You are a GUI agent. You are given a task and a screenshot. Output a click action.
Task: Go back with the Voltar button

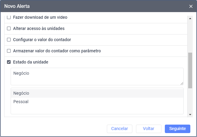pos(148,129)
